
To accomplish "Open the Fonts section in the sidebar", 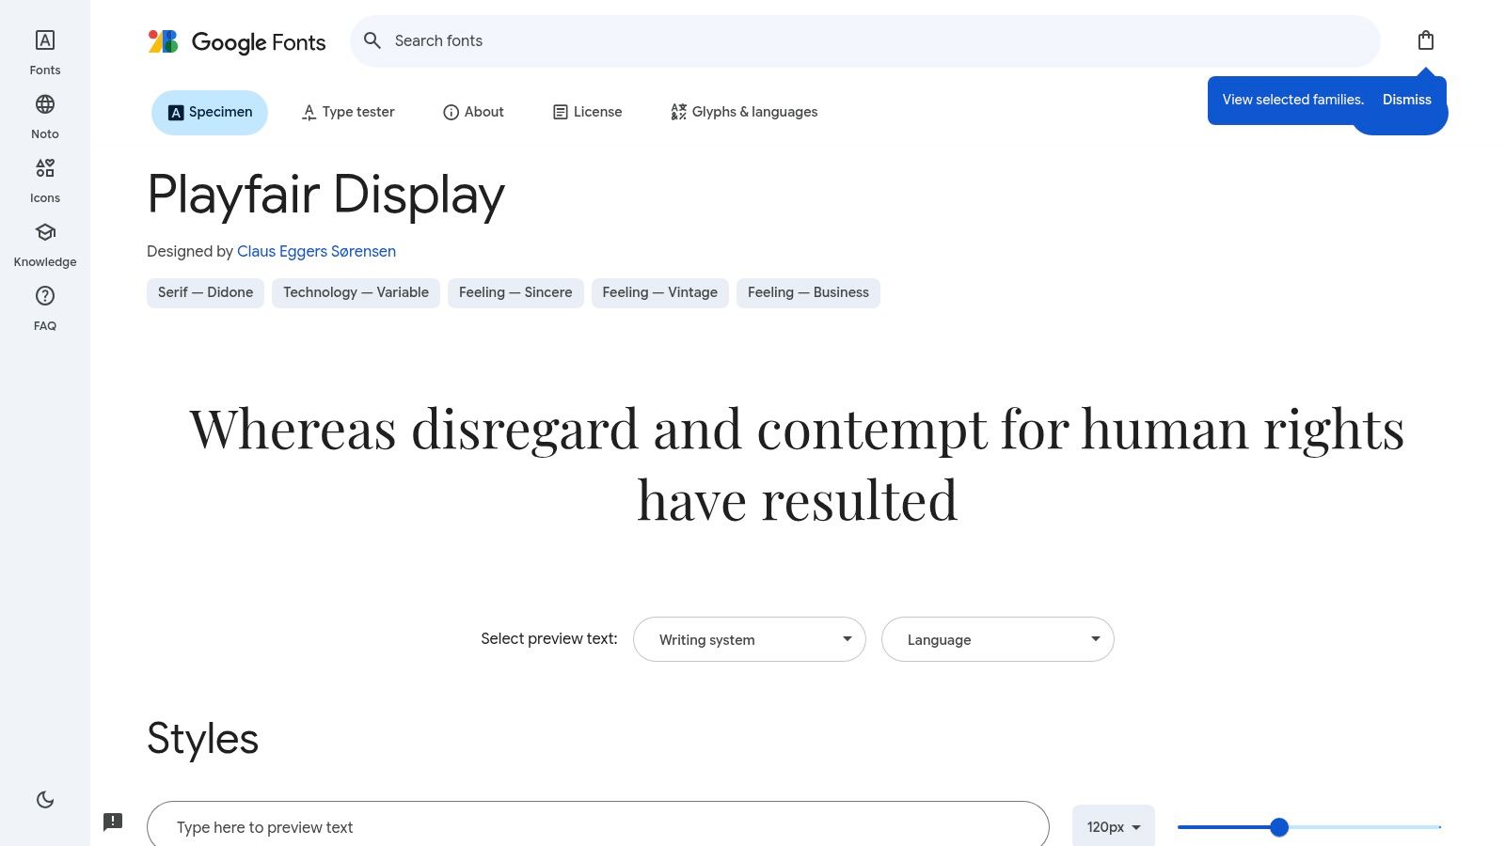I will (x=45, y=53).
